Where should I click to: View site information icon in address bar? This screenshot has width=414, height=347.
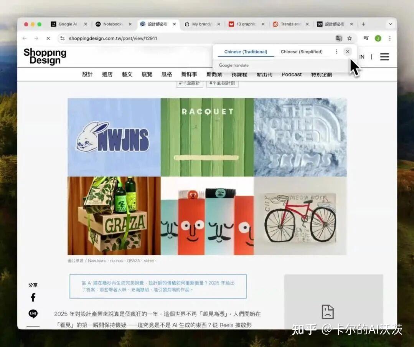63,38
